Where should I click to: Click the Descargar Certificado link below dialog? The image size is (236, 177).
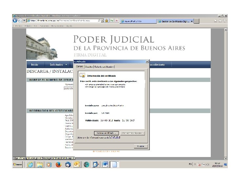point(106,151)
